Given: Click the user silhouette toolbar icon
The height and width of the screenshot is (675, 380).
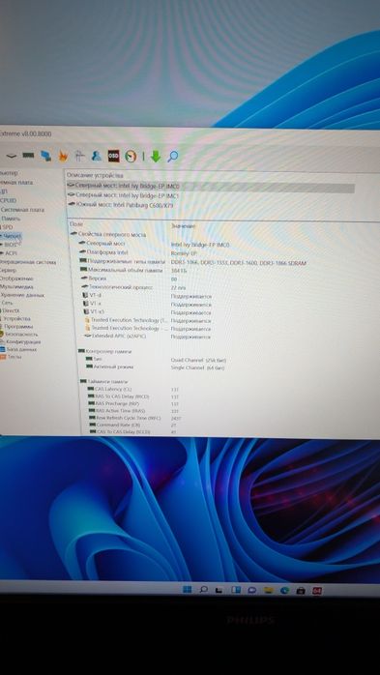Looking at the screenshot, I should click(96, 156).
